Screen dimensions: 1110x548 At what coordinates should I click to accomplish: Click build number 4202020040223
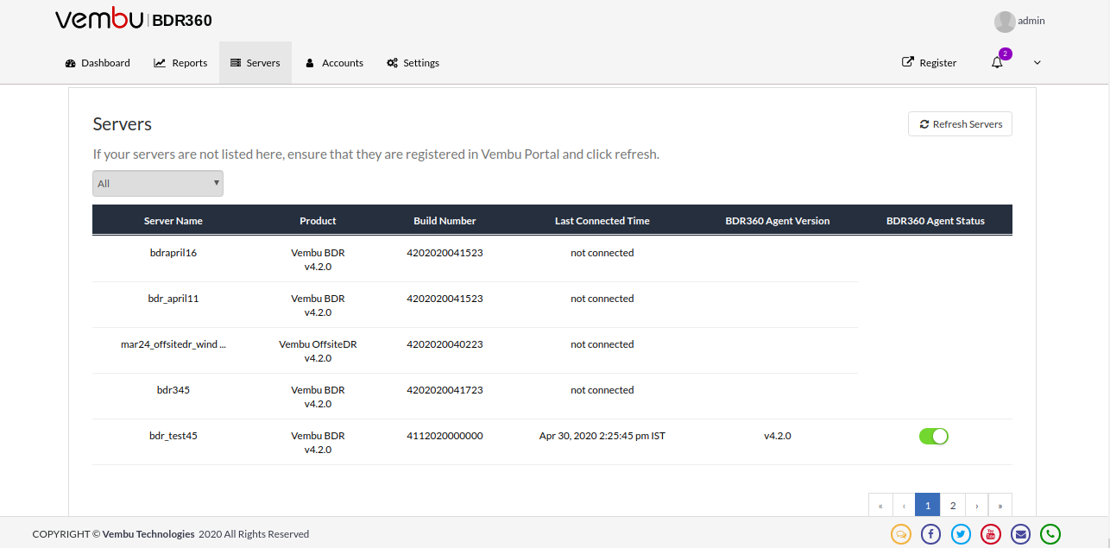(445, 344)
